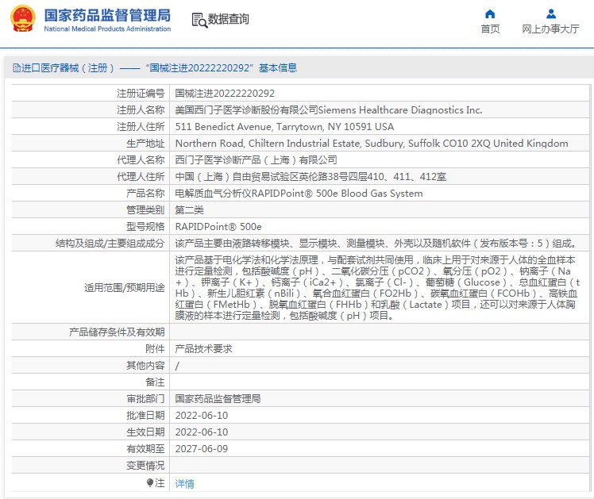
Task: Click the 生产地址 row label
Action: [145, 144]
